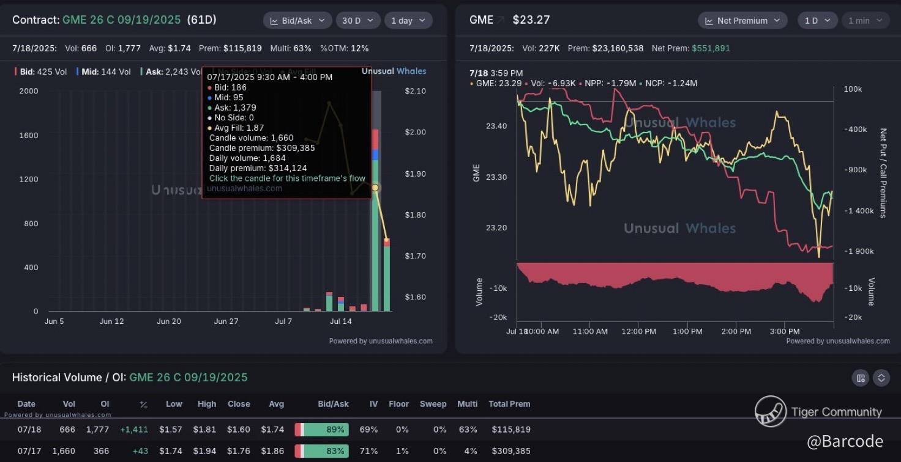Click total premium $115,819 in table

511,430
